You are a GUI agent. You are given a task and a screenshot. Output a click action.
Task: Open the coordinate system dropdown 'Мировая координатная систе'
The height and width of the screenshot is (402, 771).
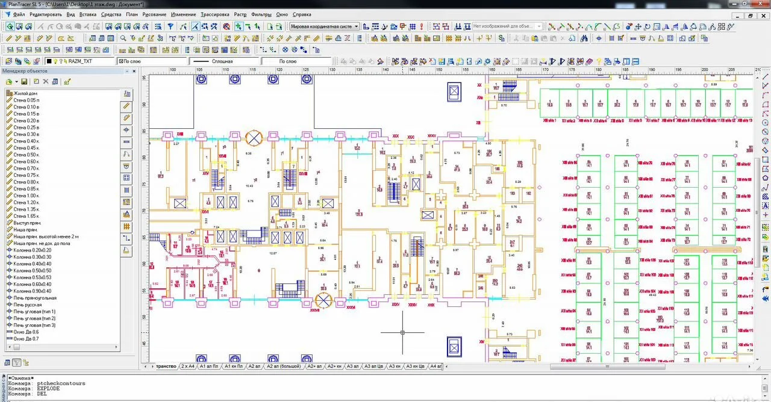tap(324, 26)
